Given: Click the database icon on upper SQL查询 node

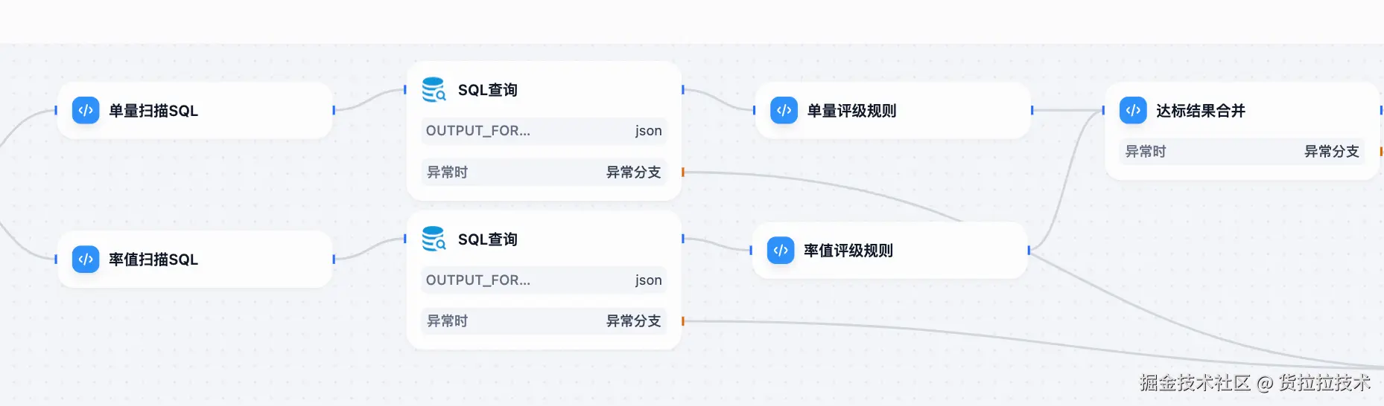Looking at the screenshot, I should (x=434, y=90).
